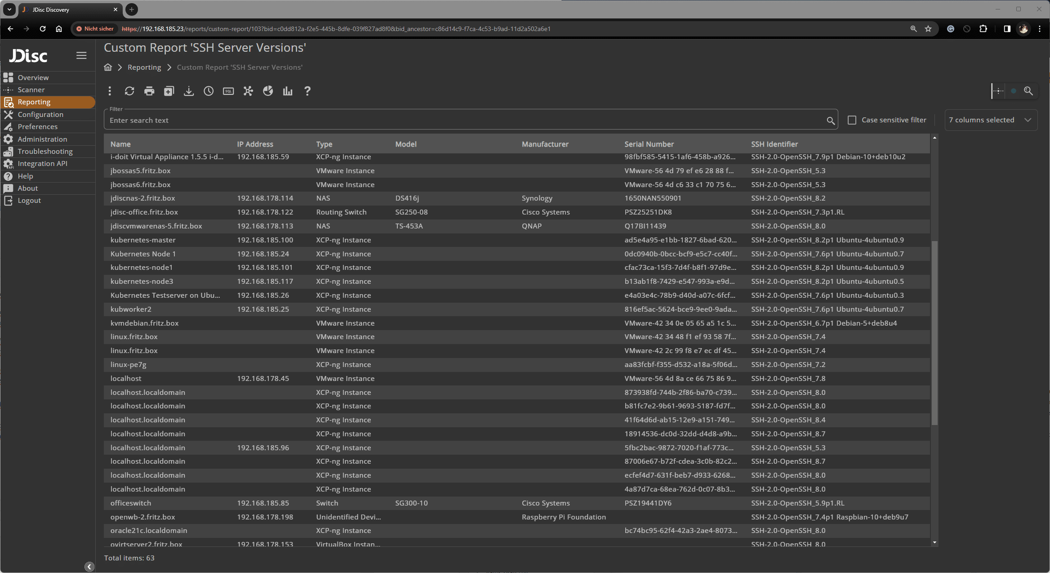Toggle the hamburger sidebar menu
Viewport: 1050px width, 573px height.
tap(81, 55)
